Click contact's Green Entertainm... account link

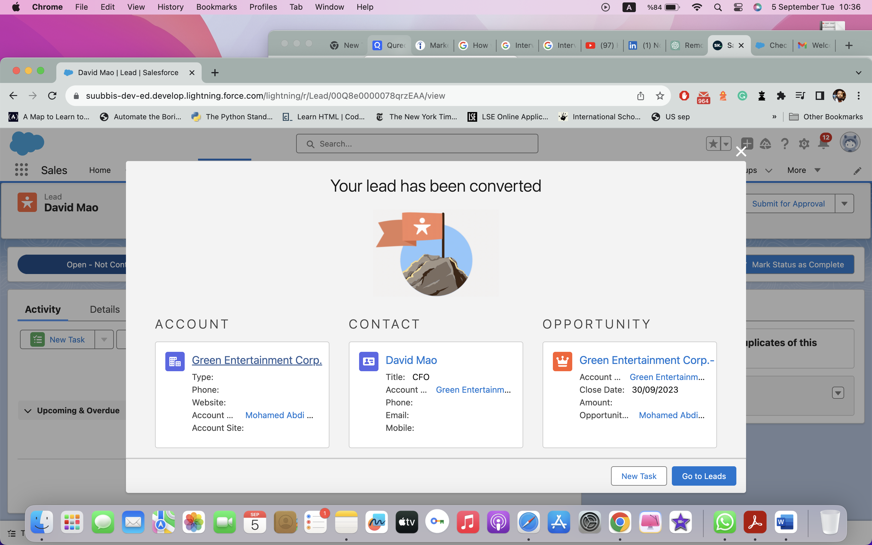473,390
